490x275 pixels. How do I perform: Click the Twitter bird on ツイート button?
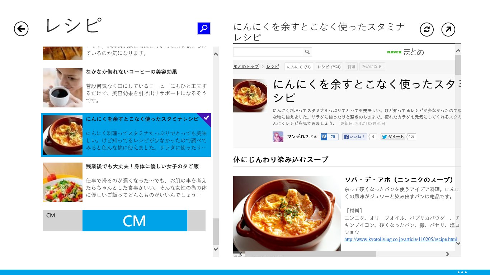coord(385,137)
